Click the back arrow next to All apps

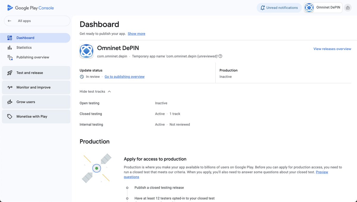pyautogui.click(x=10, y=21)
